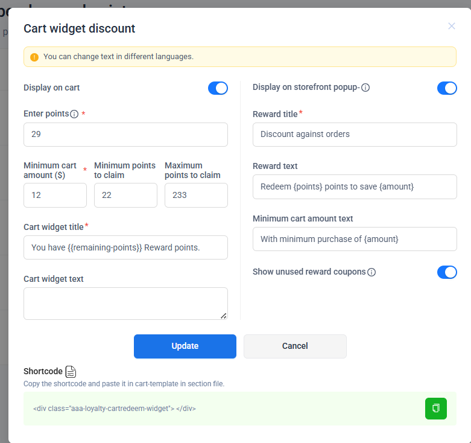Viewport: 471px width, 443px height.
Task: Click the Cancel button
Action: click(295, 346)
